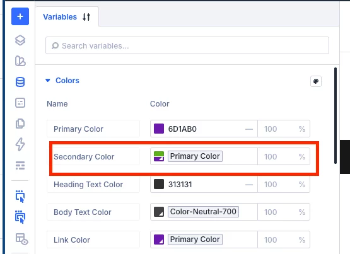
Task: Click the Primary Color purple swatch
Action: coord(159,129)
